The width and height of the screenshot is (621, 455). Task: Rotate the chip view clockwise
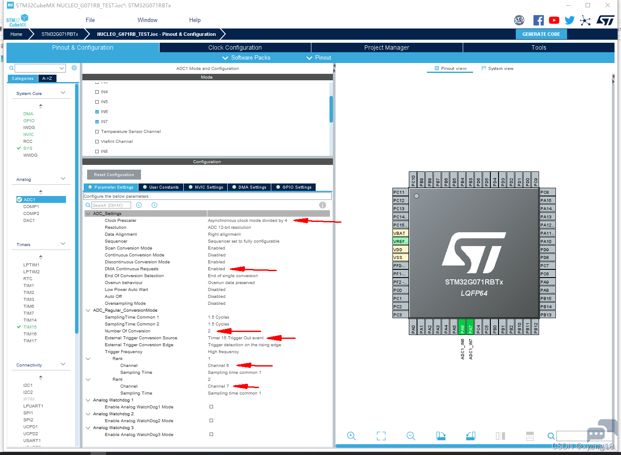tap(441, 436)
